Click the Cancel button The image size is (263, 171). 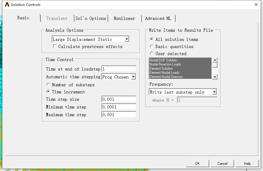click(x=222, y=163)
